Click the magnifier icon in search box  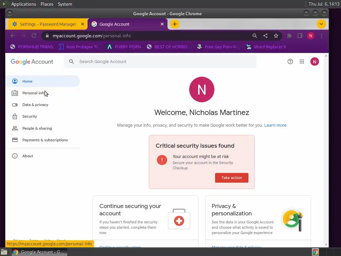[x=71, y=62]
